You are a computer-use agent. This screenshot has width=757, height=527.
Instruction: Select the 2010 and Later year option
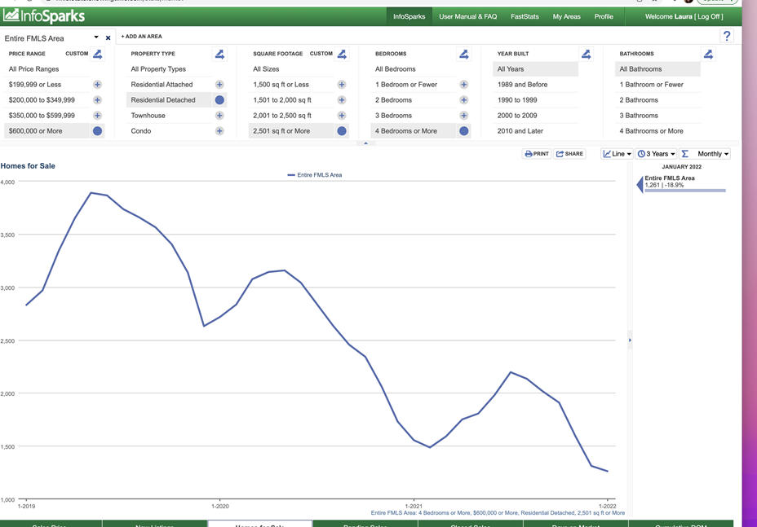click(520, 131)
